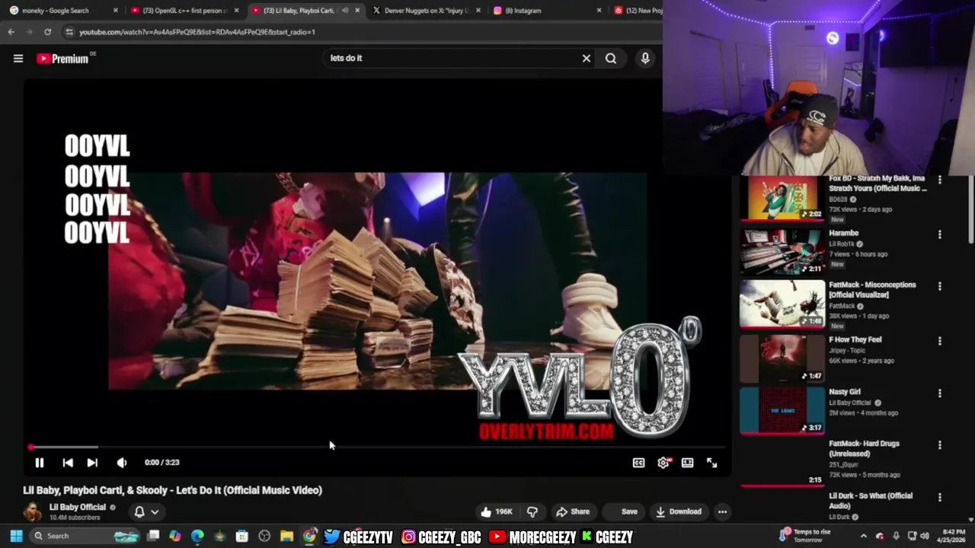Open options menu for Nasty Girl
The image size is (975, 548).
point(940,393)
